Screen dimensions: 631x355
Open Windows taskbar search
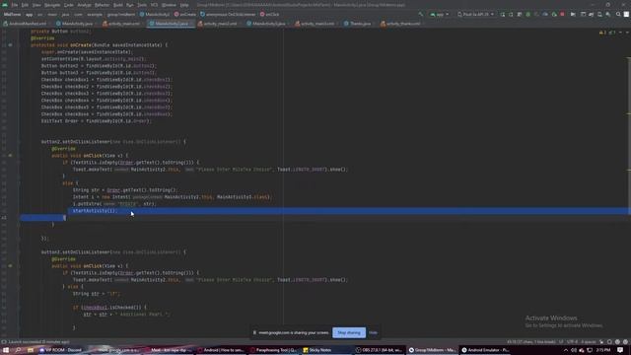18,350
